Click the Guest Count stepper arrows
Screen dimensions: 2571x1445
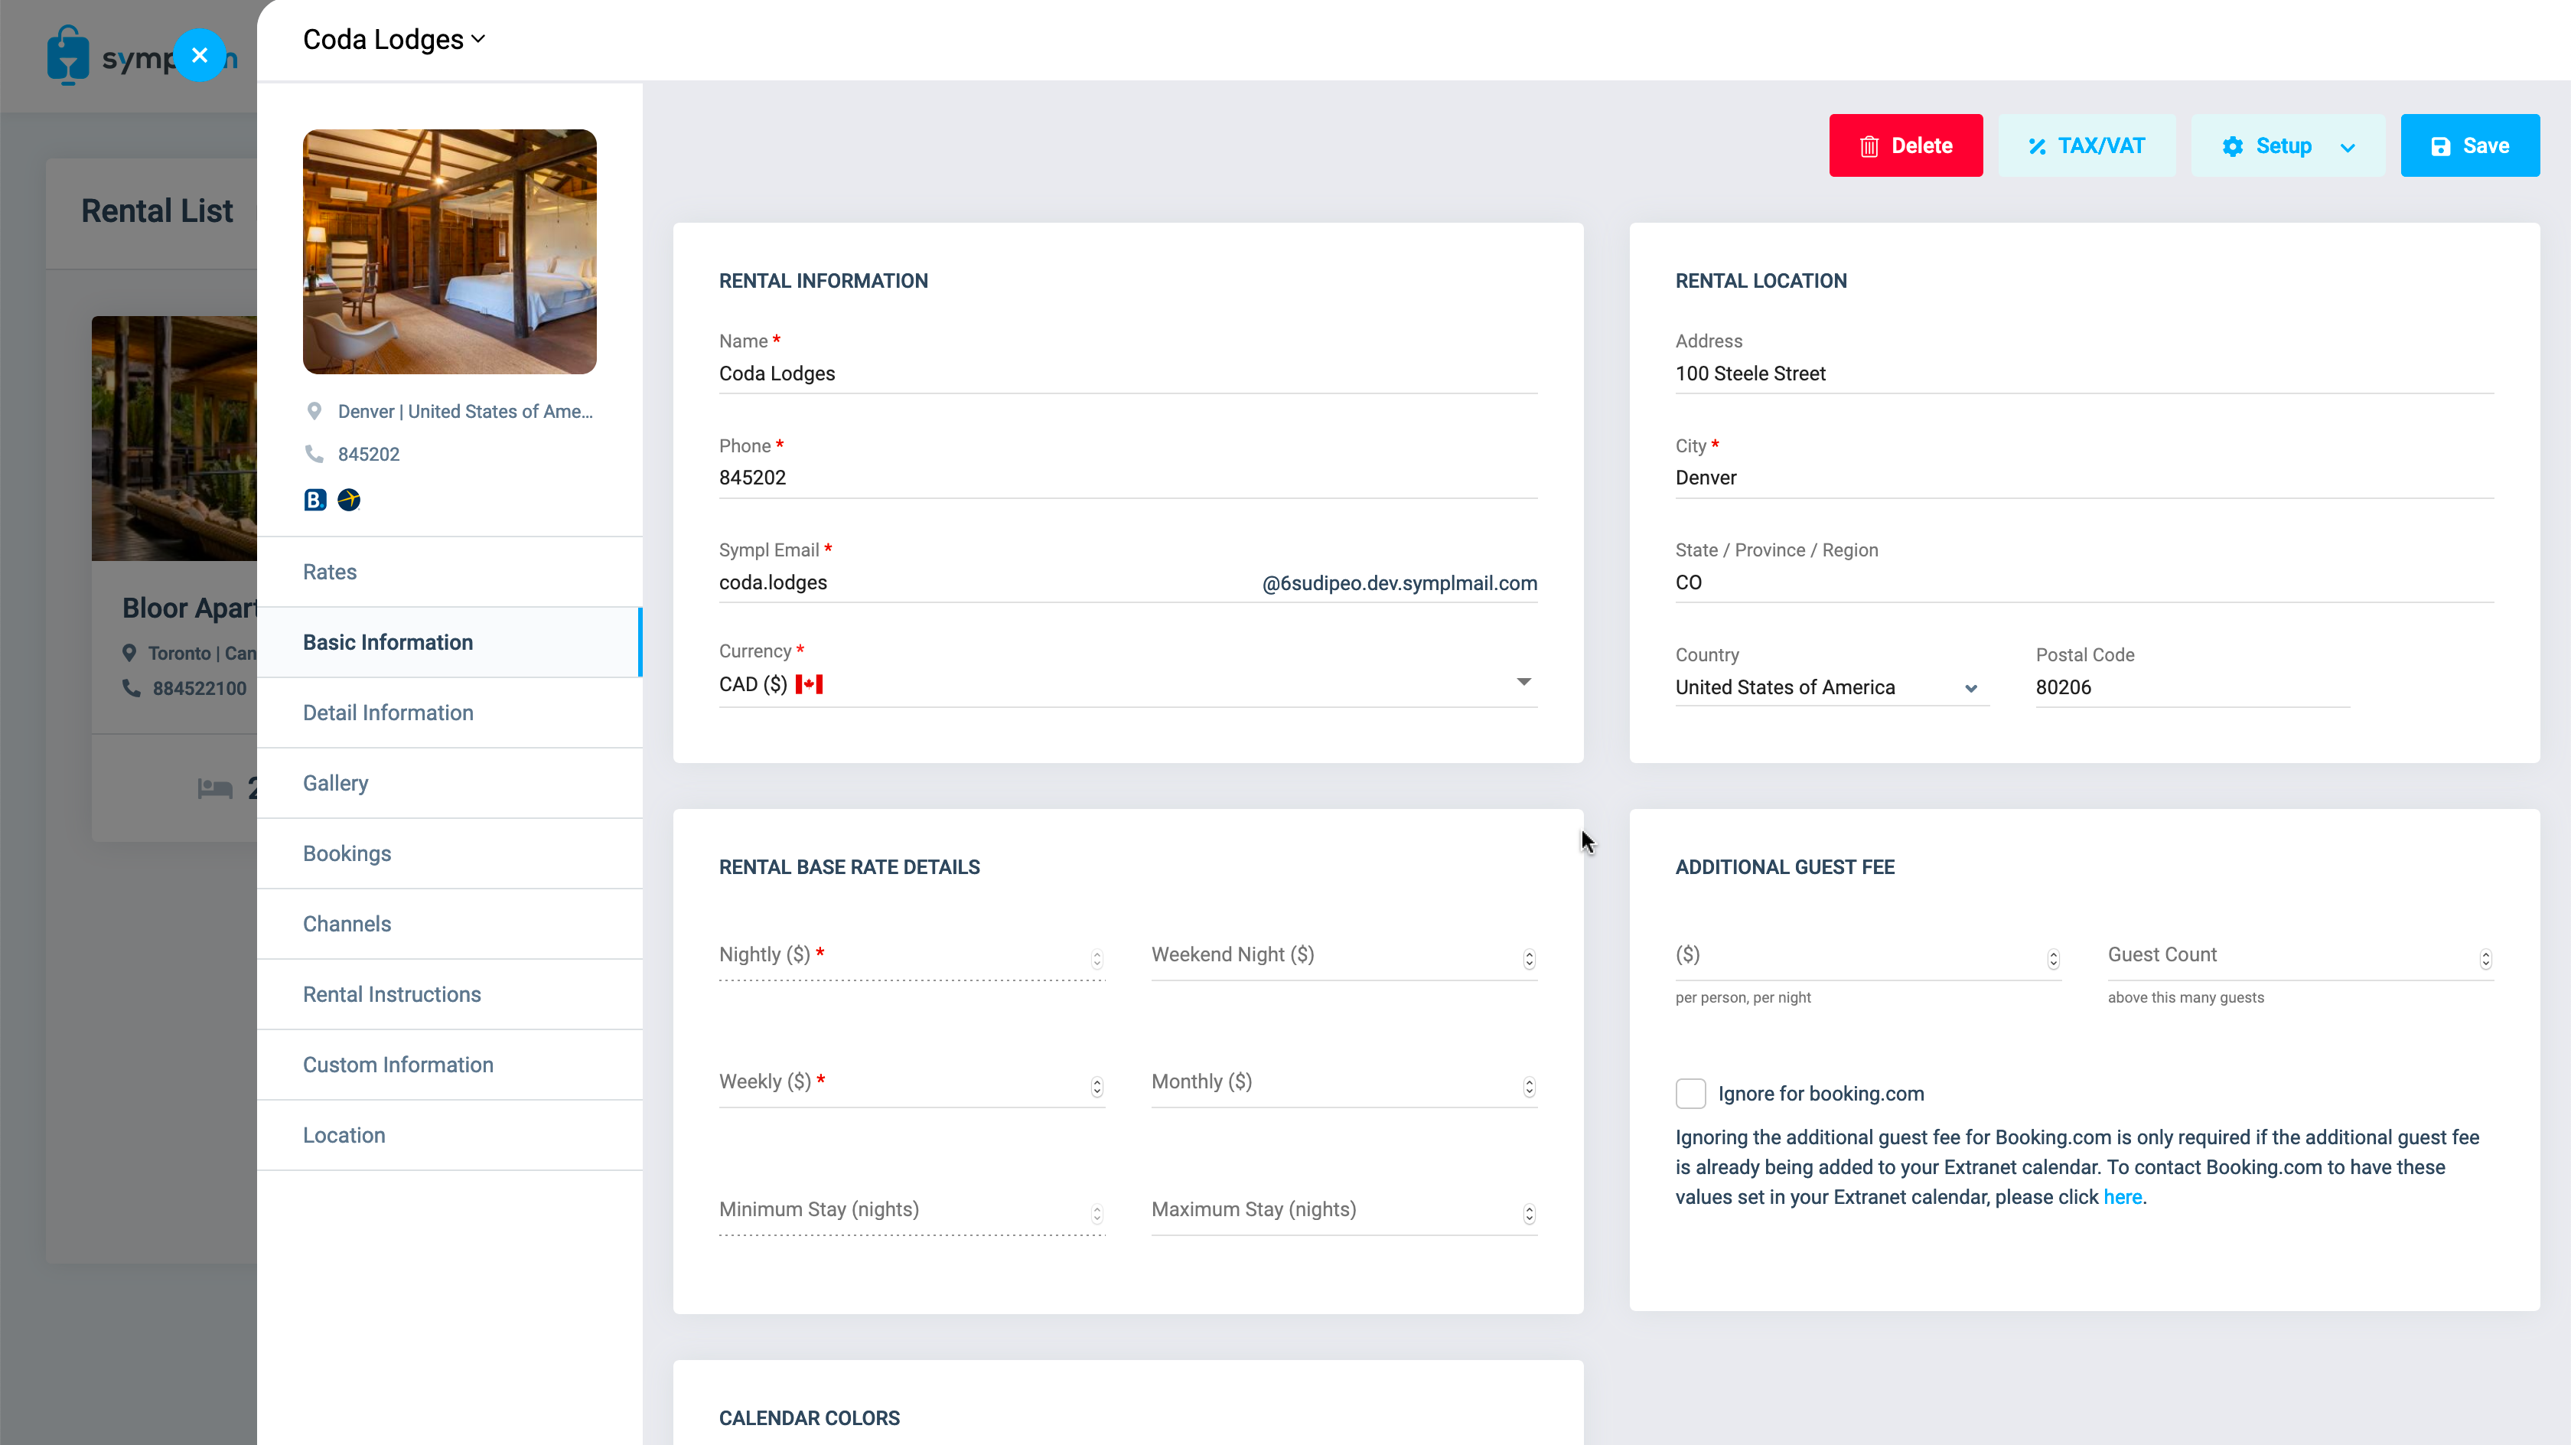(x=2485, y=959)
